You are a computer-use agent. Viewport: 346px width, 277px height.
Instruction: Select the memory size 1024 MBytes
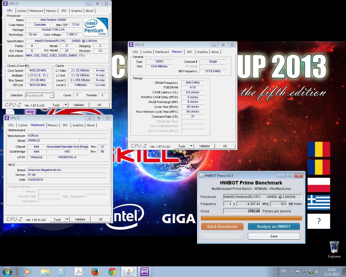[x=159, y=66]
